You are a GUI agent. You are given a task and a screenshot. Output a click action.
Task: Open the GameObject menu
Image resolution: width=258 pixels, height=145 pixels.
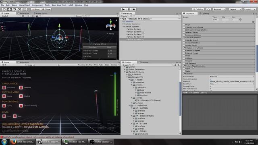[25, 5]
